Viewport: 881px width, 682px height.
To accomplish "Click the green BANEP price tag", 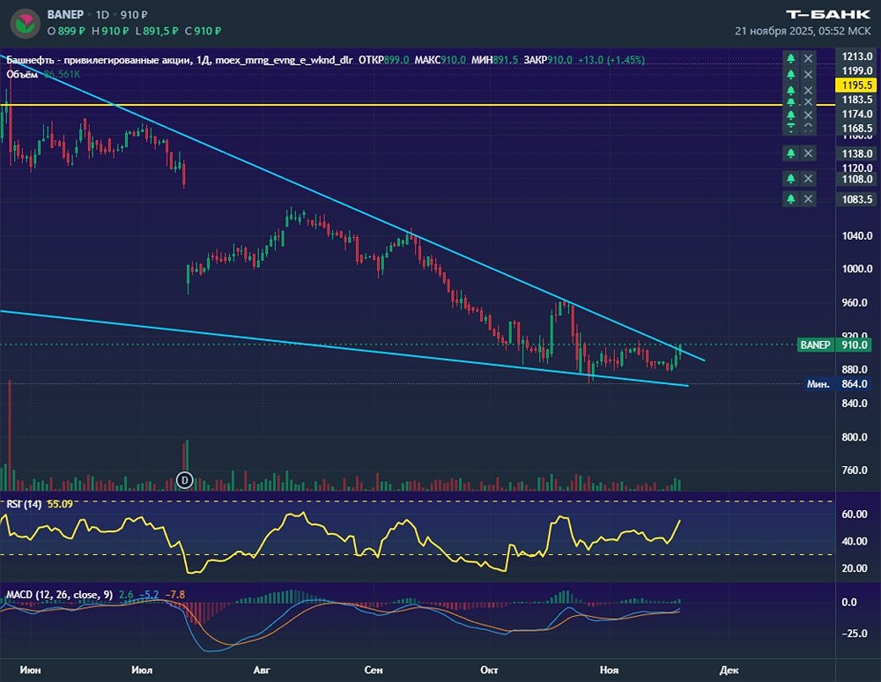I will [815, 345].
